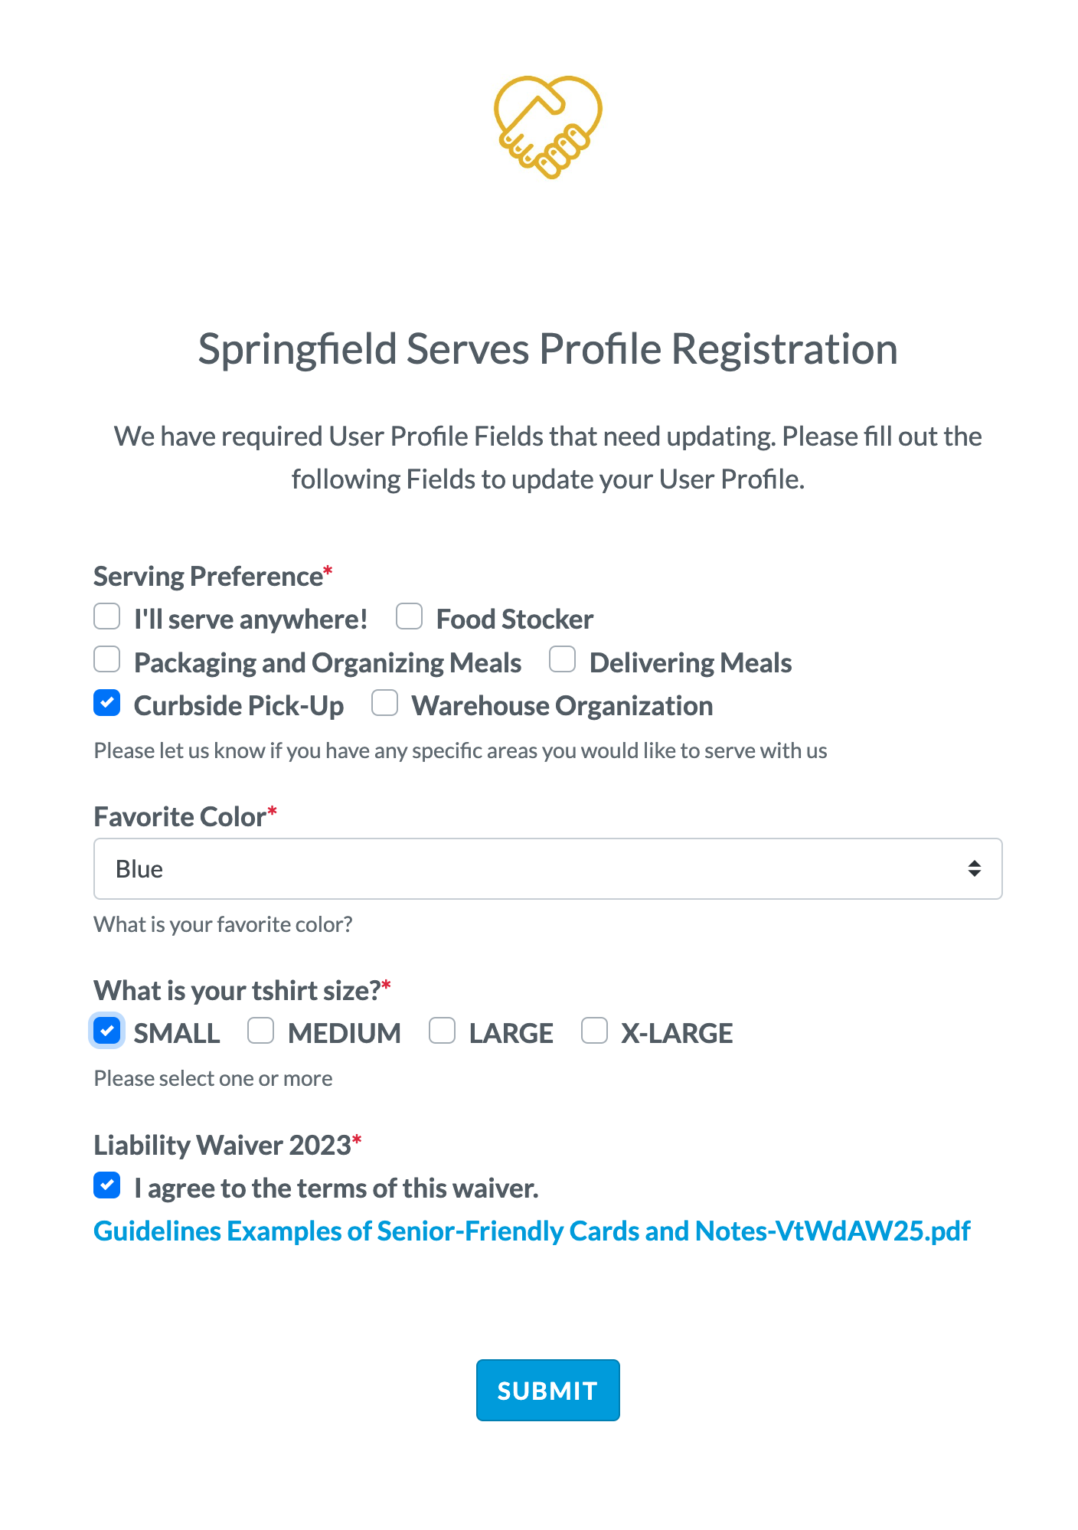Uncheck the SMALL tshirt size
This screenshot has width=1078, height=1530.
[x=107, y=1030]
